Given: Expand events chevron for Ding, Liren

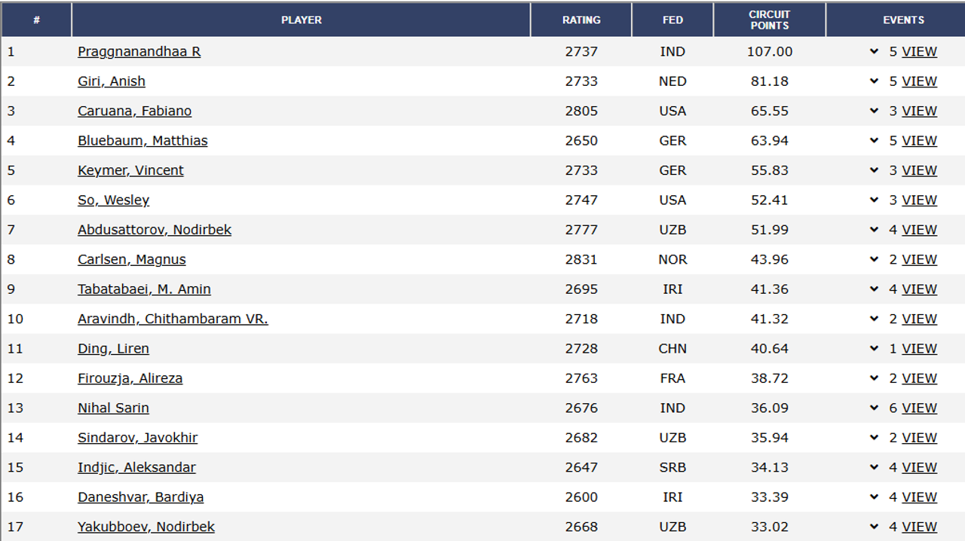Looking at the screenshot, I should pos(874,349).
